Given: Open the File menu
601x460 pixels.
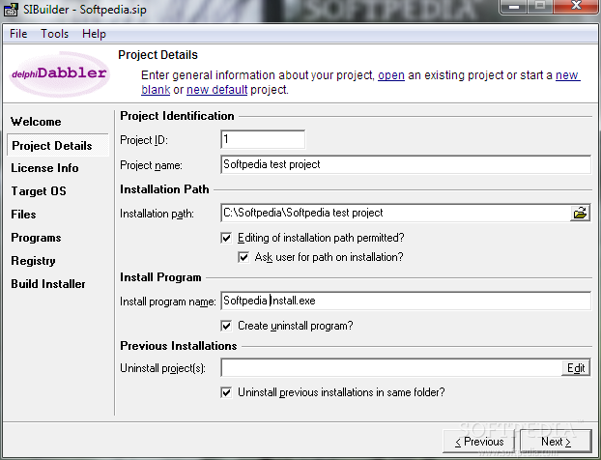Looking at the screenshot, I should point(18,34).
